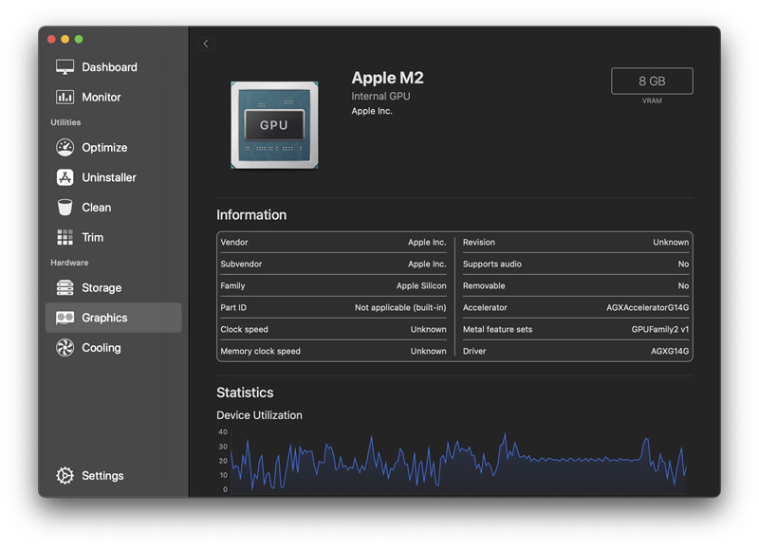Click the GPU chip image
Image resolution: width=759 pixels, height=548 pixels.
[274, 125]
